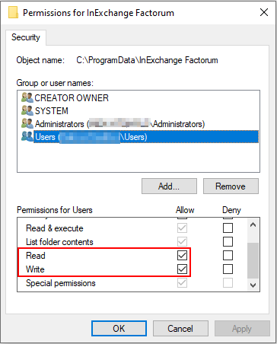The image size is (277, 344).
Task: Click the Users group icon
Action: [27, 136]
